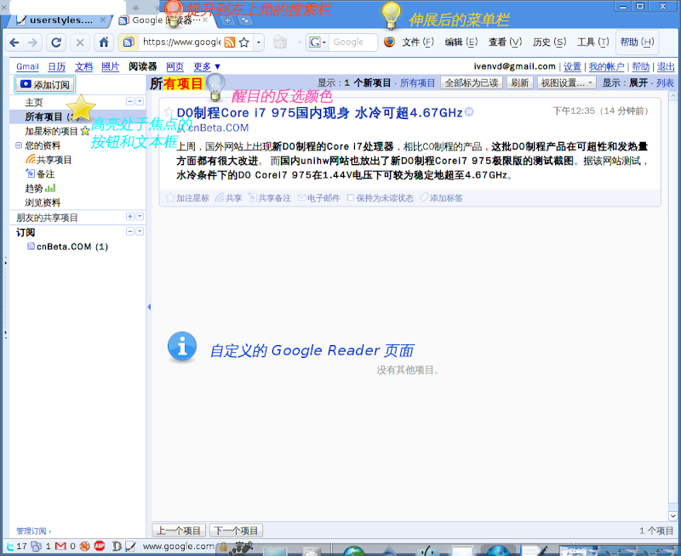Image resolution: width=681 pixels, height=556 pixels.
Task: Switch to 列表 list view
Action: pyautogui.click(x=665, y=82)
